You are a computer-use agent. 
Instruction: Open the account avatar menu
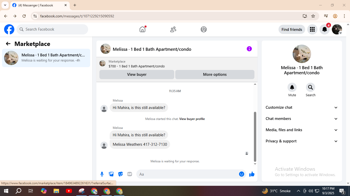pos(337,29)
